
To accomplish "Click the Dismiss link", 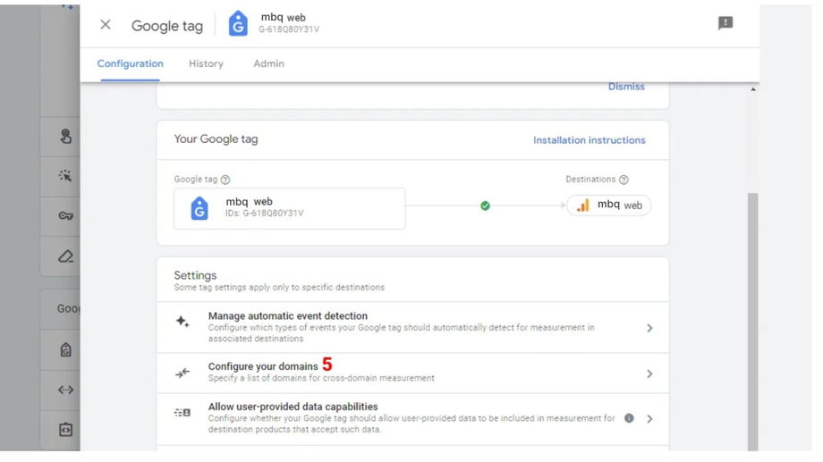I will 626,87.
